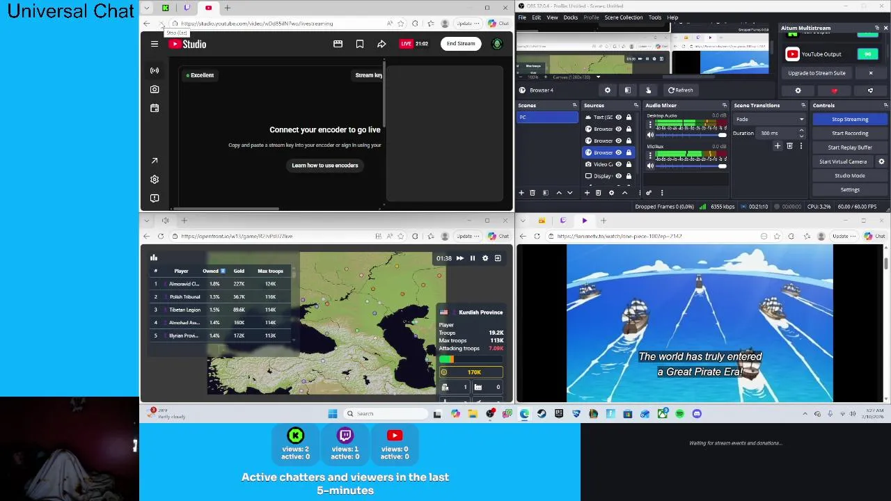Mute Mic/Aux speaker icon
Screen dimensions: 891x501
coord(650,166)
